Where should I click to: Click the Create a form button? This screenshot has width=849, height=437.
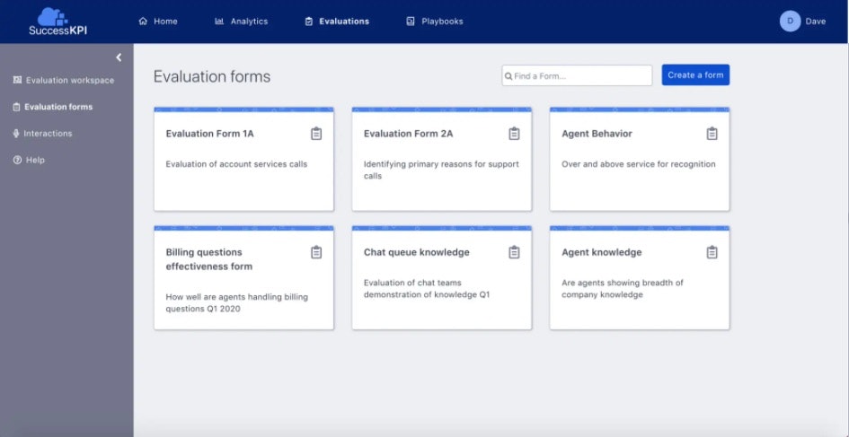(x=695, y=75)
